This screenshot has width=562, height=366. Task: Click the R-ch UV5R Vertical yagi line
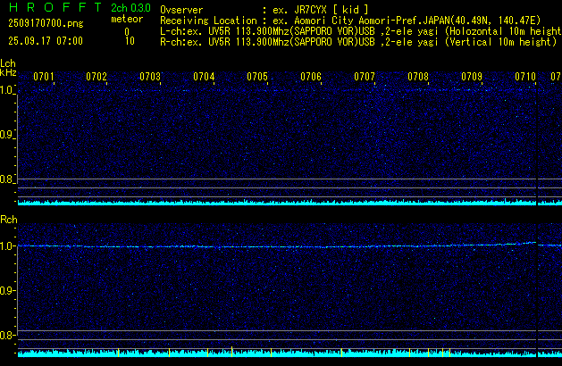[x=358, y=42]
